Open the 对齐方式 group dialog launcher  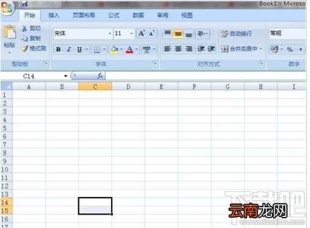tap(261, 63)
